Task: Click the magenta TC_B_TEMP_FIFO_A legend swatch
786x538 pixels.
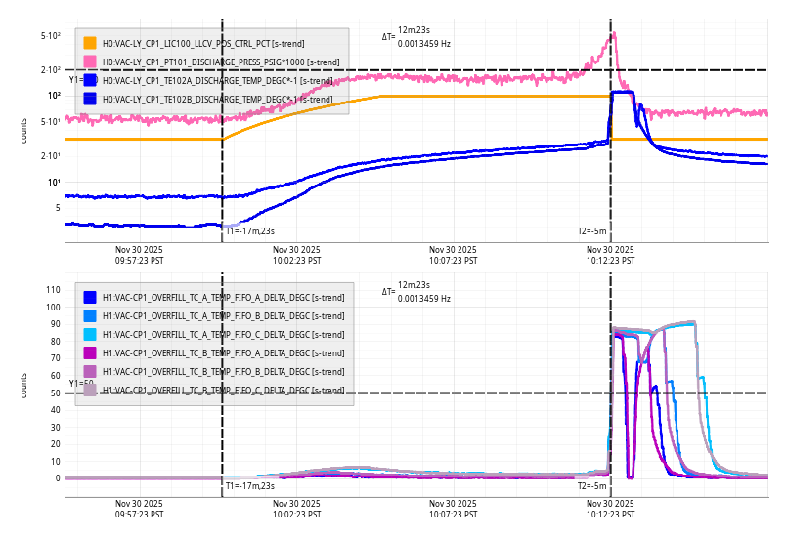Action: [90, 352]
